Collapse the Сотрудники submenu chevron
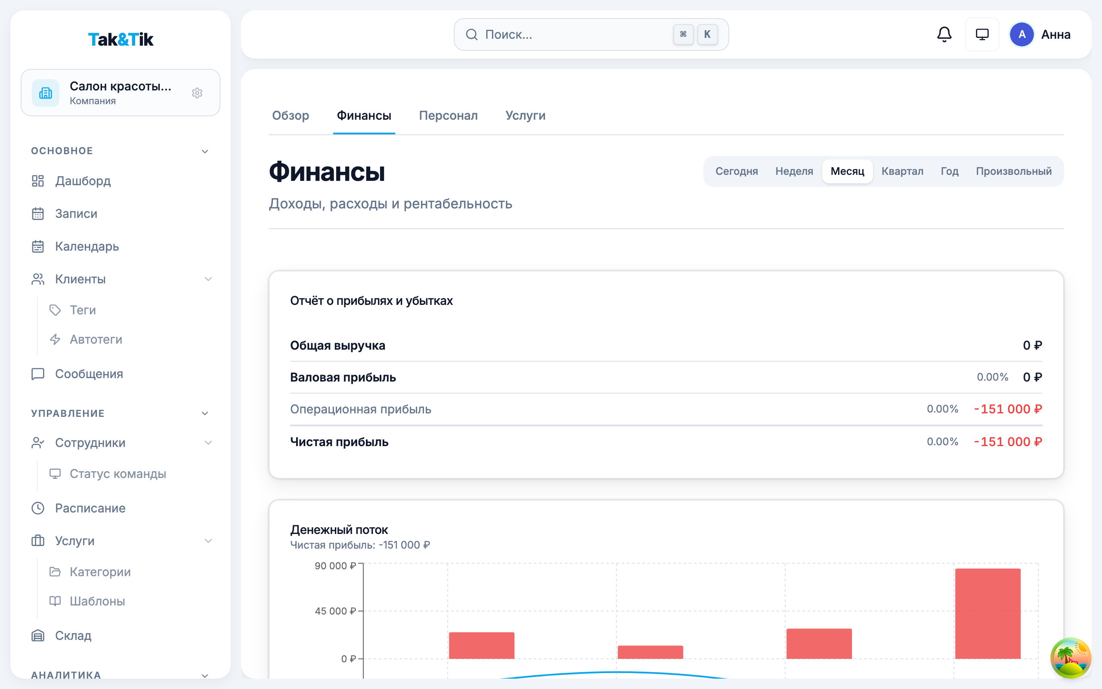The image size is (1102, 689). [208, 443]
